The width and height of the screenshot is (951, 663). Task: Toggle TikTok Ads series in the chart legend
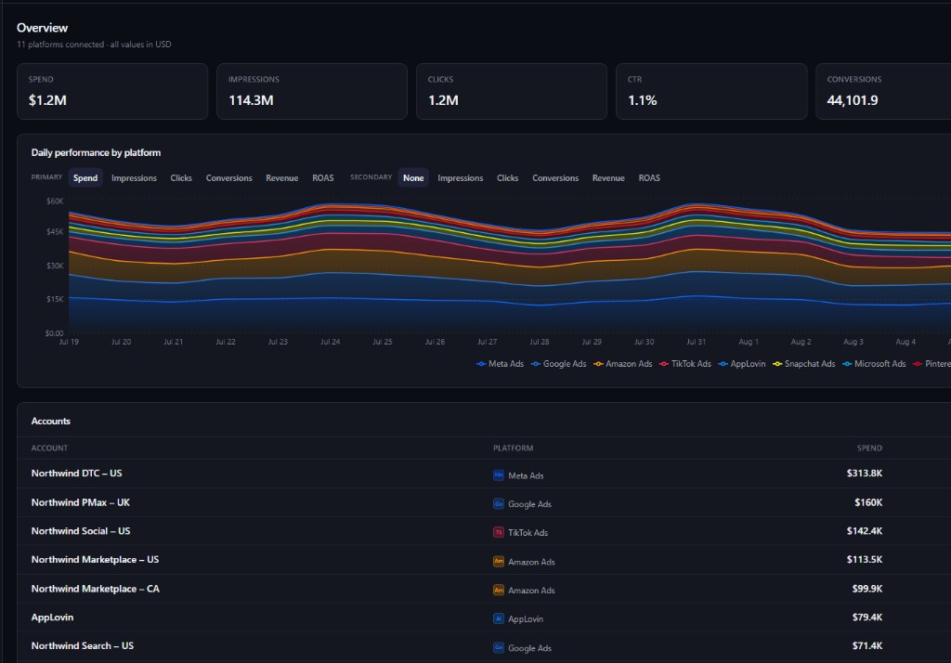(684, 364)
